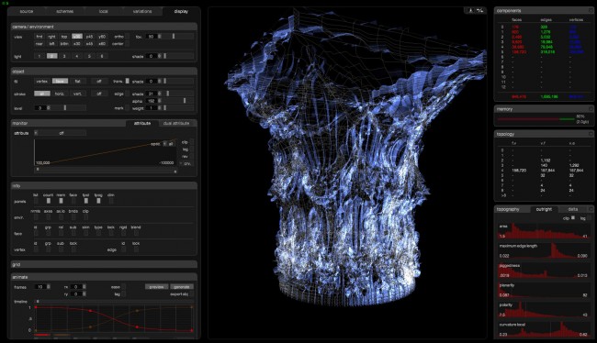597x343 pixels.
Task: Enable the face row blend checkbox
Action: [136, 233]
